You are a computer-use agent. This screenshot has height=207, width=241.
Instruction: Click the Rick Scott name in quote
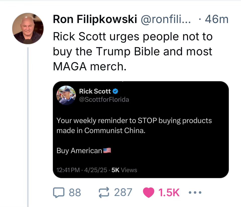[x=95, y=91]
